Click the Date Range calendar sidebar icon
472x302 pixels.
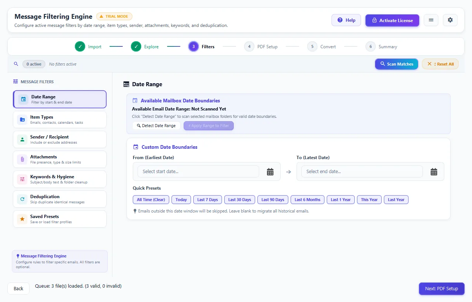point(23,99)
